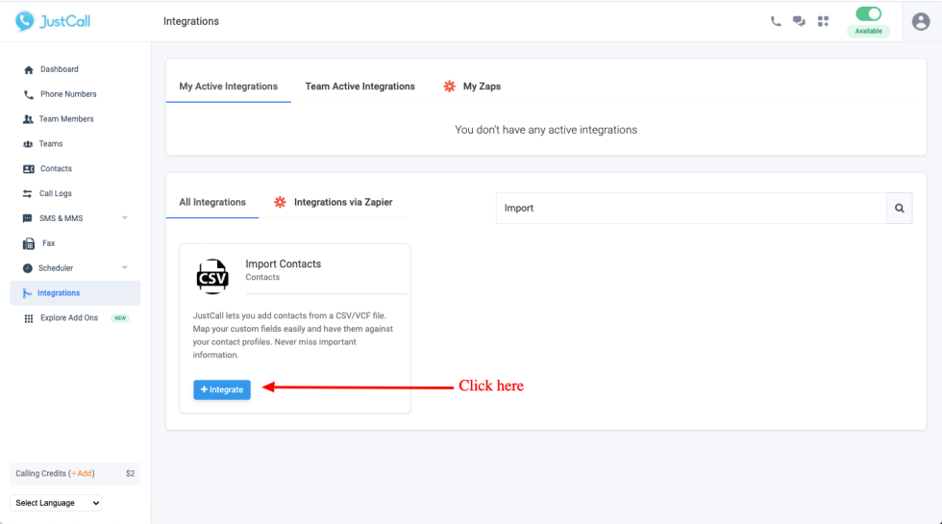Click the Call Logs arrows icon
Screen dimensions: 942x524
[x=27, y=193]
